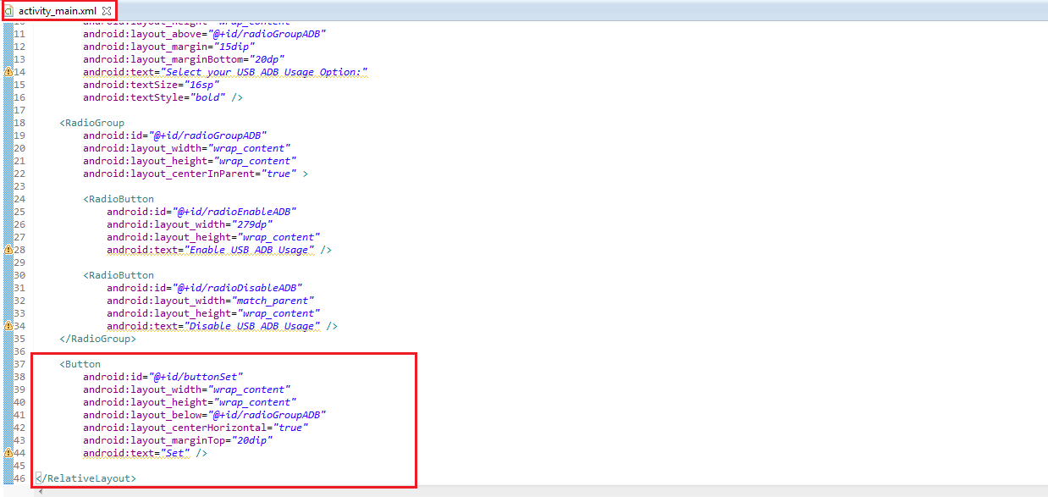Click the warning marker on line 28
This screenshot has width=1048, height=497.
(x=8, y=250)
